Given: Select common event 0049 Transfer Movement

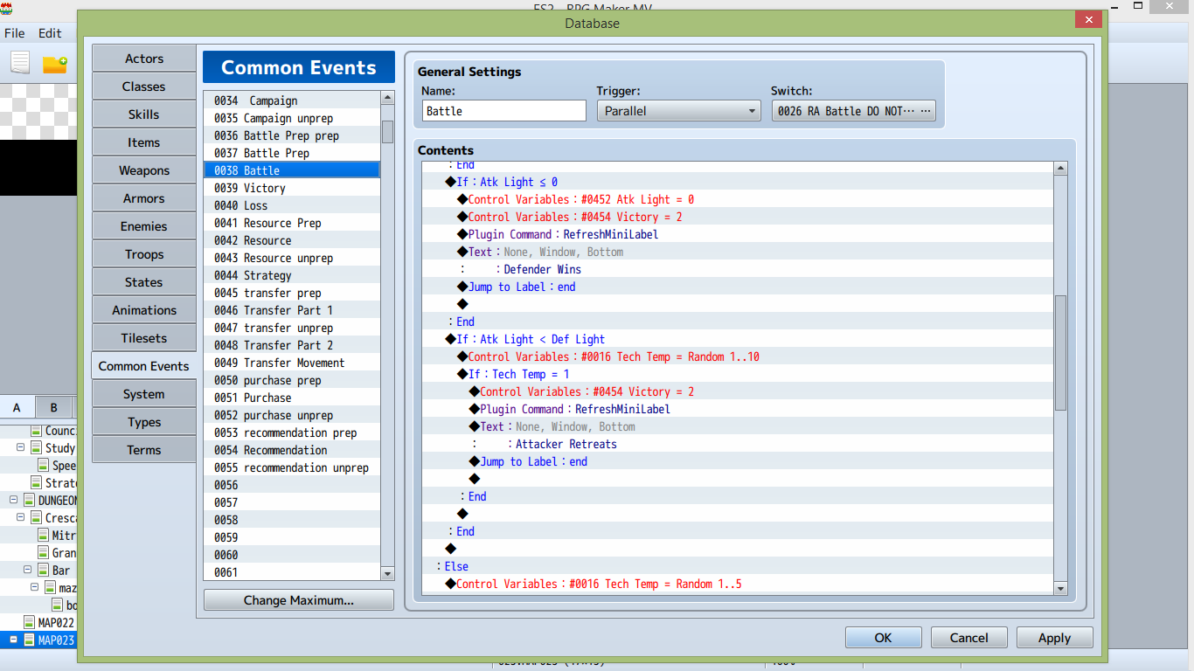Looking at the screenshot, I should (292, 363).
